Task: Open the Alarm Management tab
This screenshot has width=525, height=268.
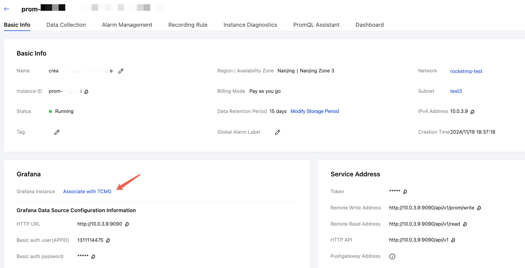Action: tap(127, 25)
